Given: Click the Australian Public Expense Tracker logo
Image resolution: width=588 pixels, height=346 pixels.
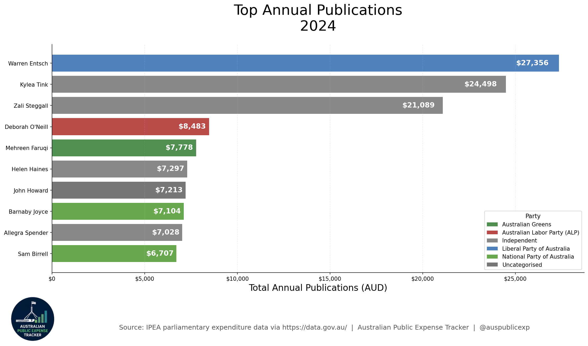Looking at the screenshot, I should coord(33,319).
